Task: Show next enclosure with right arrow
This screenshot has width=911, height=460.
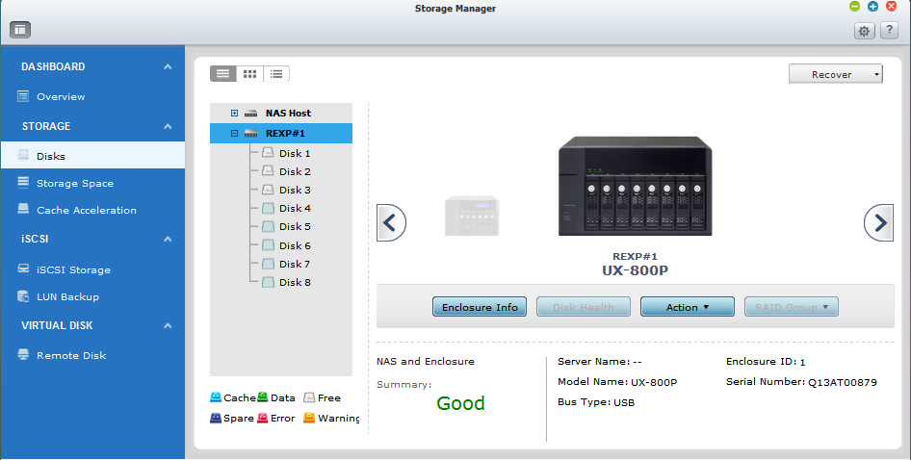Action: click(x=878, y=223)
